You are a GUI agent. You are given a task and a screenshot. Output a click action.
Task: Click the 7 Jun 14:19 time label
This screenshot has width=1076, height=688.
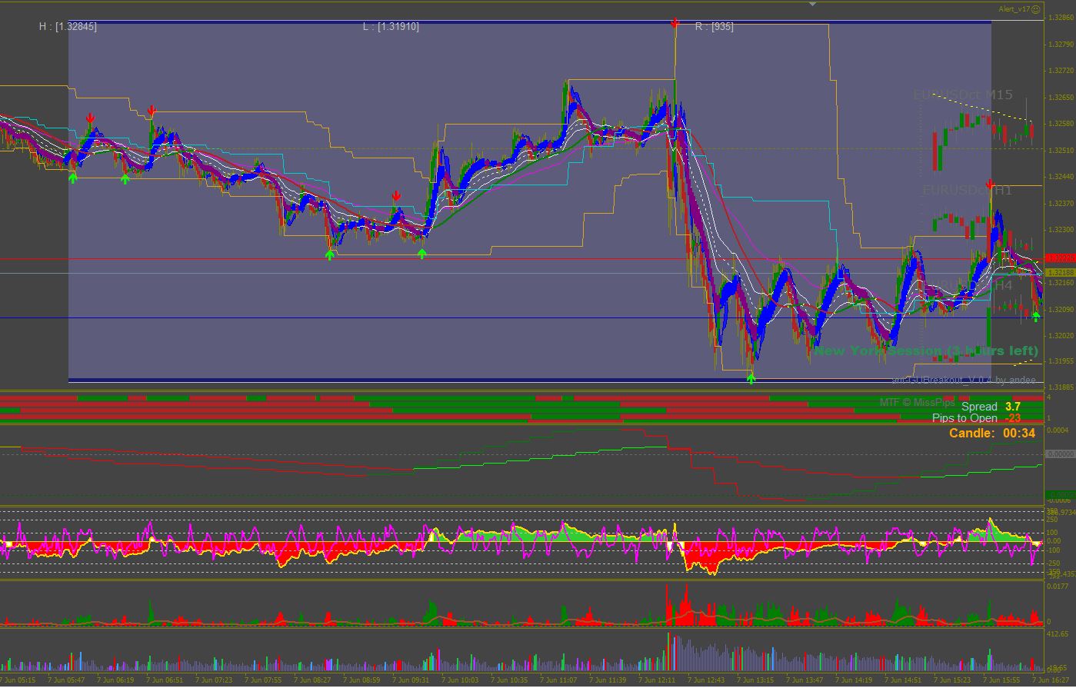[854, 680]
